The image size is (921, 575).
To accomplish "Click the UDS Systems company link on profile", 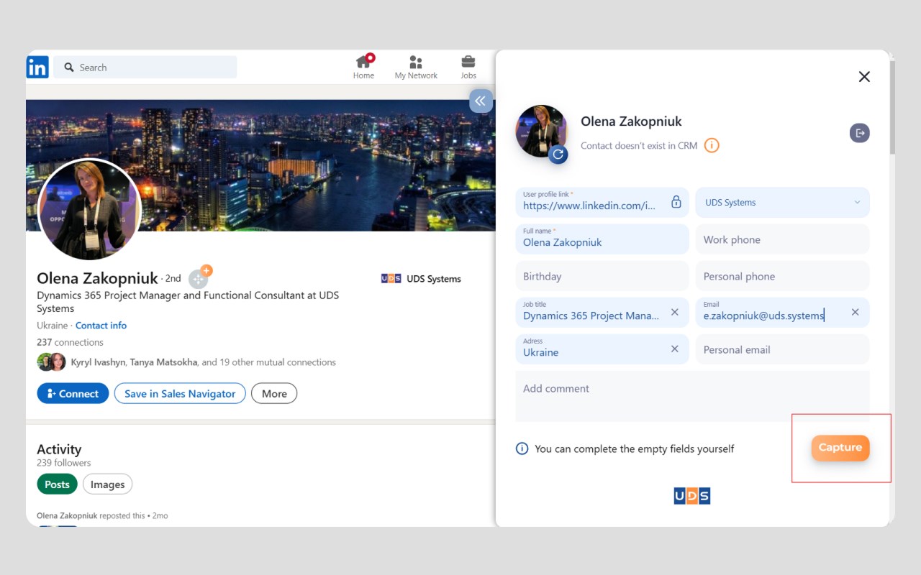I will 421,279.
